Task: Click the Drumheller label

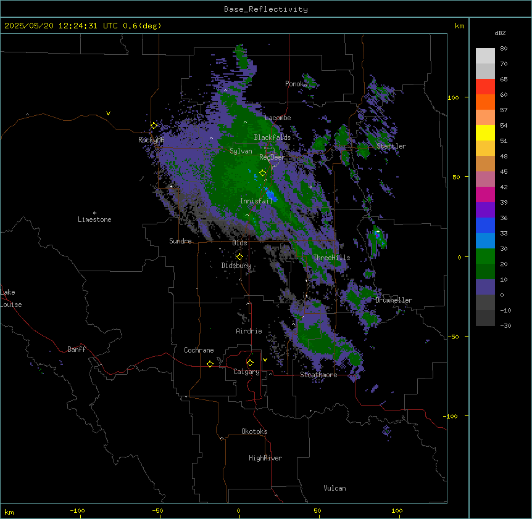Action: tap(394, 300)
